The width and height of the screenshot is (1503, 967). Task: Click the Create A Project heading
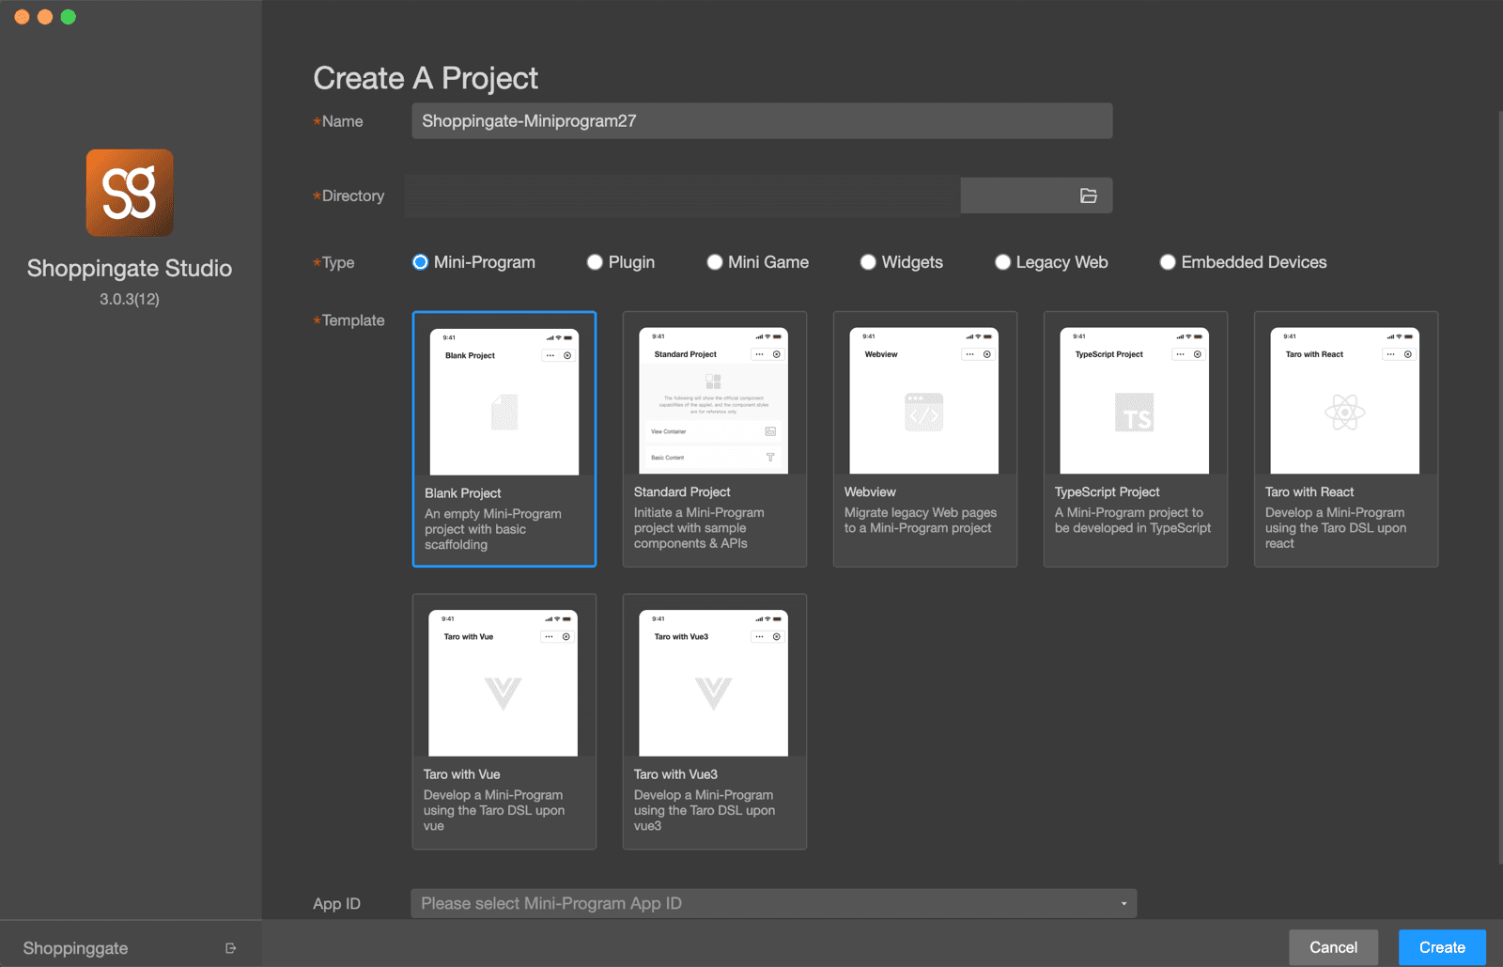[x=426, y=78]
